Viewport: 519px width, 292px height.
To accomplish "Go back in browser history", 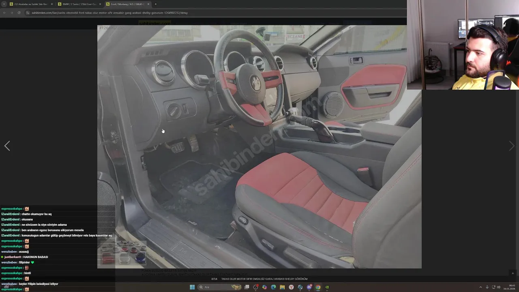I will pos(4,13).
